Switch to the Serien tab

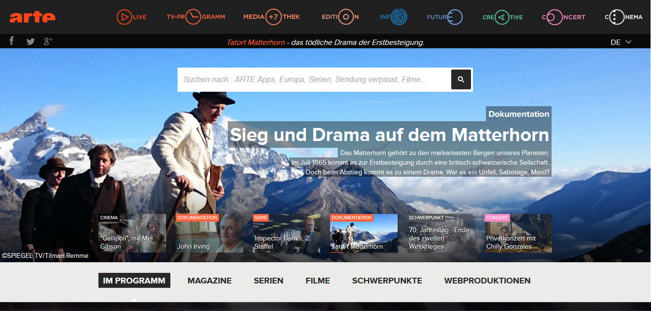(268, 281)
